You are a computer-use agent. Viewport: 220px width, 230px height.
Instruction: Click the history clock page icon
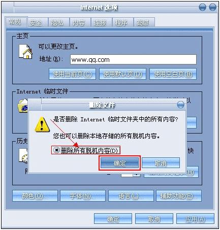(23, 156)
